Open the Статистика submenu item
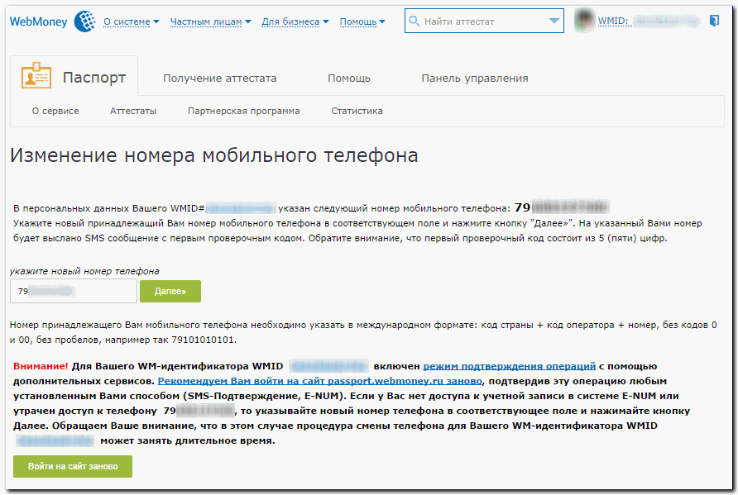Viewport: 738px width, 495px height. pos(357,111)
